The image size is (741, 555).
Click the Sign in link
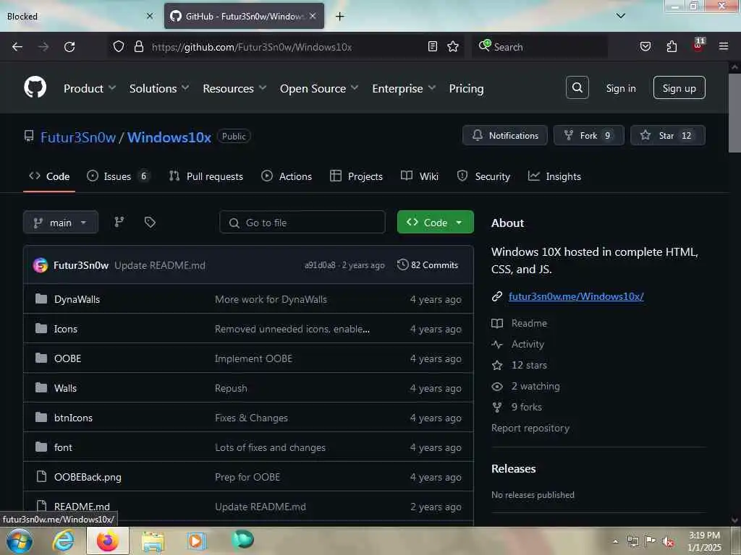(620, 88)
